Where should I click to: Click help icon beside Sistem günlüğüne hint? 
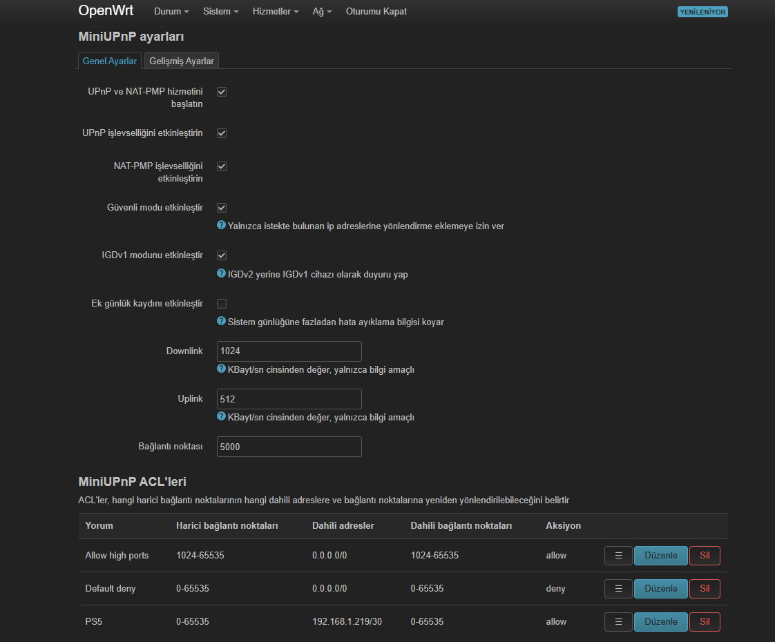[222, 321]
